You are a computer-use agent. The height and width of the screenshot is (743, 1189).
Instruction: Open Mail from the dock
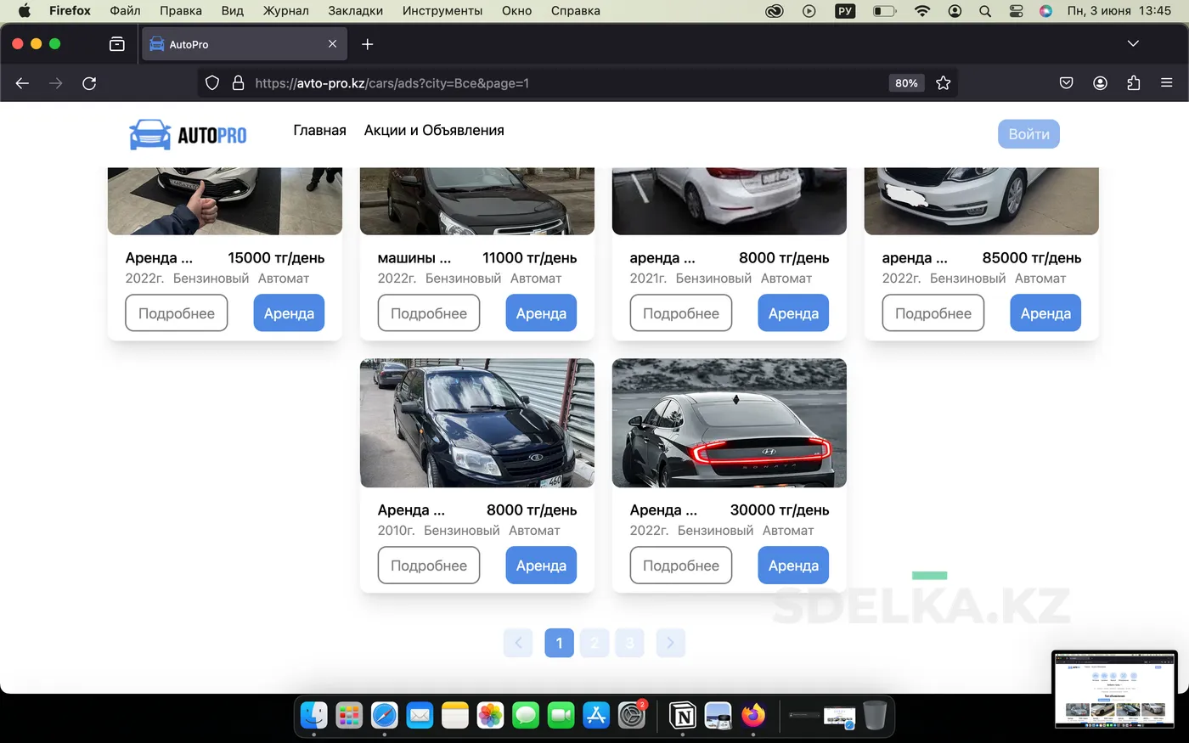tap(420, 716)
